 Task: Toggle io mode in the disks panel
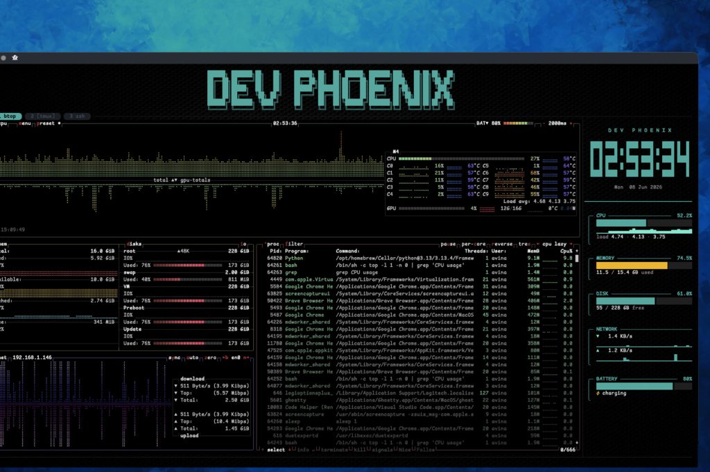click(243, 244)
